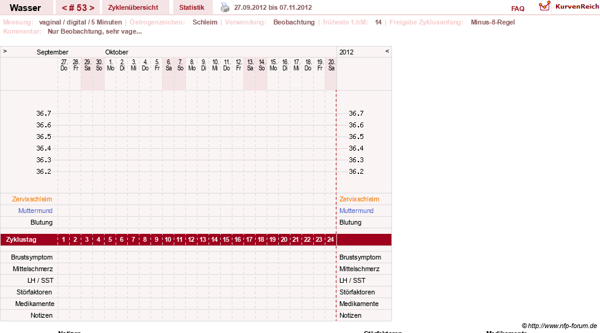Image resolution: width=600 pixels, height=333 pixels.
Task: Click the left Medikamente row label
Action: pyautogui.click(x=35, y=304)
